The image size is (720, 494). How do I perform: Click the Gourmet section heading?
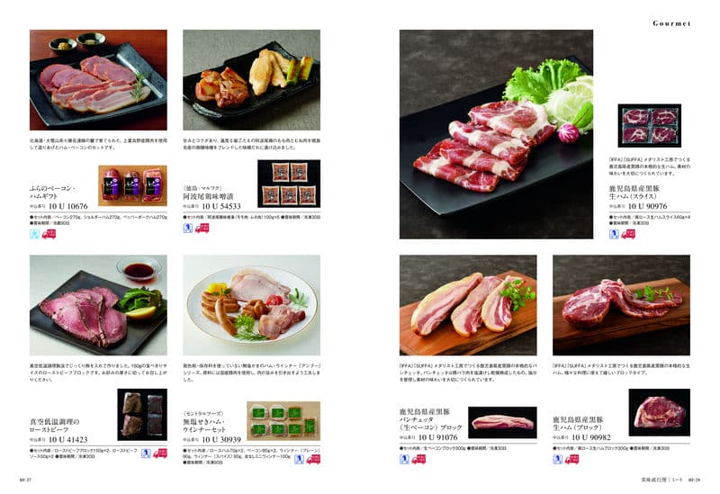point(671,23)
